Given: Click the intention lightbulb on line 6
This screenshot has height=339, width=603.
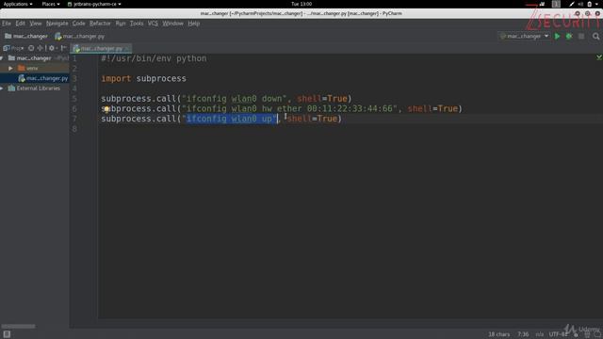Looking at the screenshot, I should pyautogui.click(x=106, y=109).
